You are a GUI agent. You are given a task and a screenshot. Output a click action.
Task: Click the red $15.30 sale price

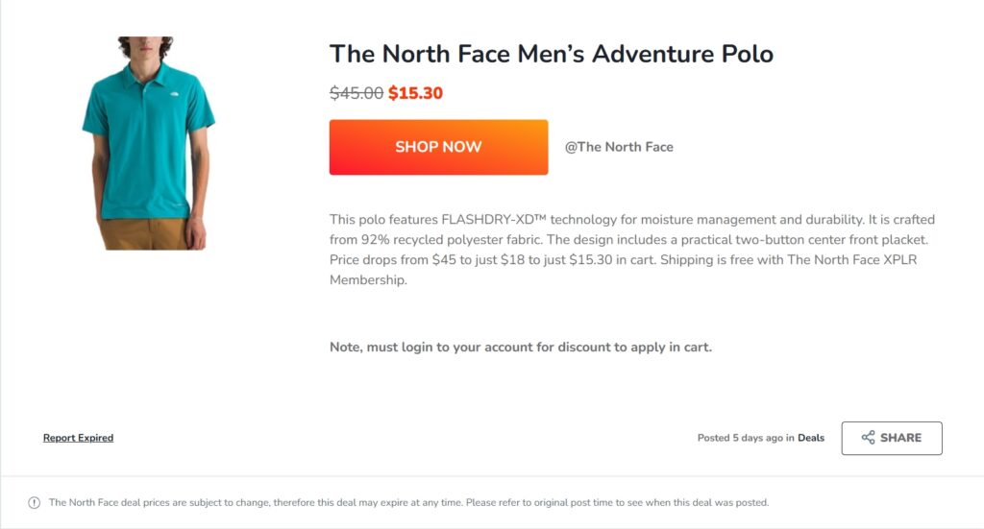[x=415, y=93]
